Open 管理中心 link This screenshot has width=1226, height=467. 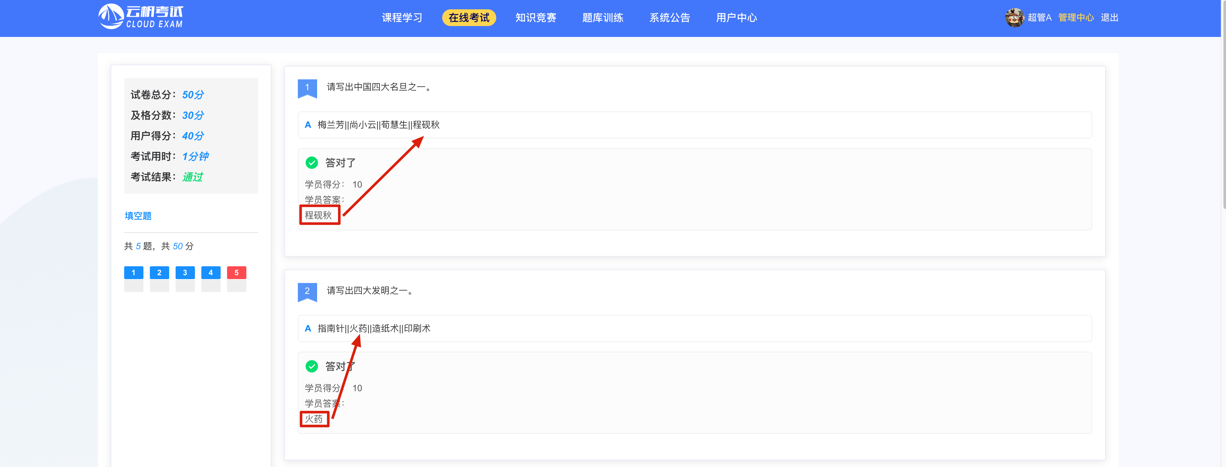[1075, 18]
